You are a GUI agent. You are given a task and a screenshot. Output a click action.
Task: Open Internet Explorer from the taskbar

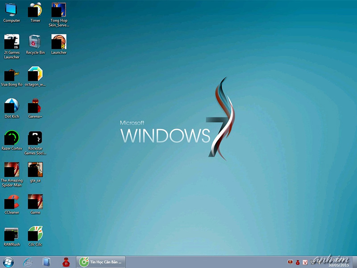28,262
